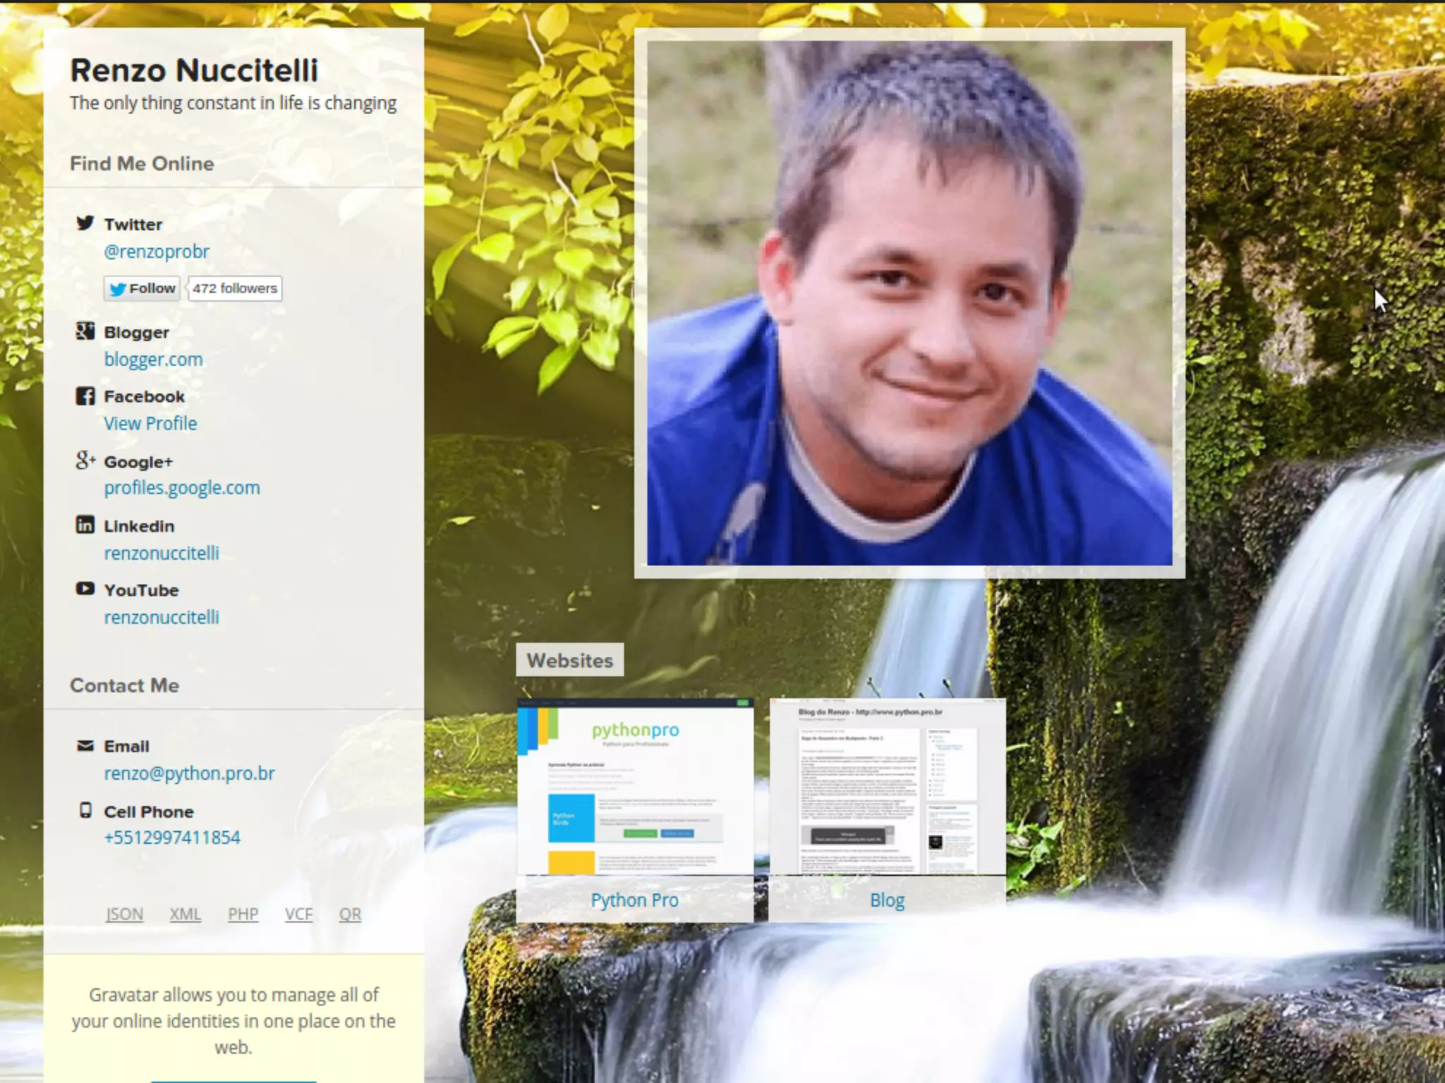The width and height of the screenshot is (1445, 1083).
Task: Click the tagline about life changing
Action: (x=233, y=104)
